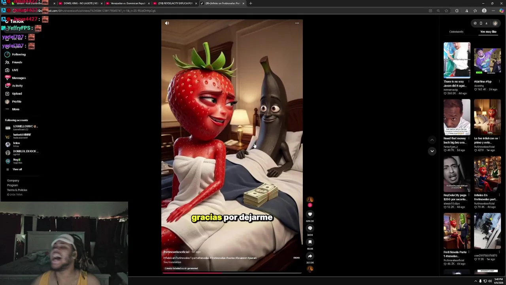The image size is (506, 285).
Task: Like the video with the heart icon
Action: [310, 214]
